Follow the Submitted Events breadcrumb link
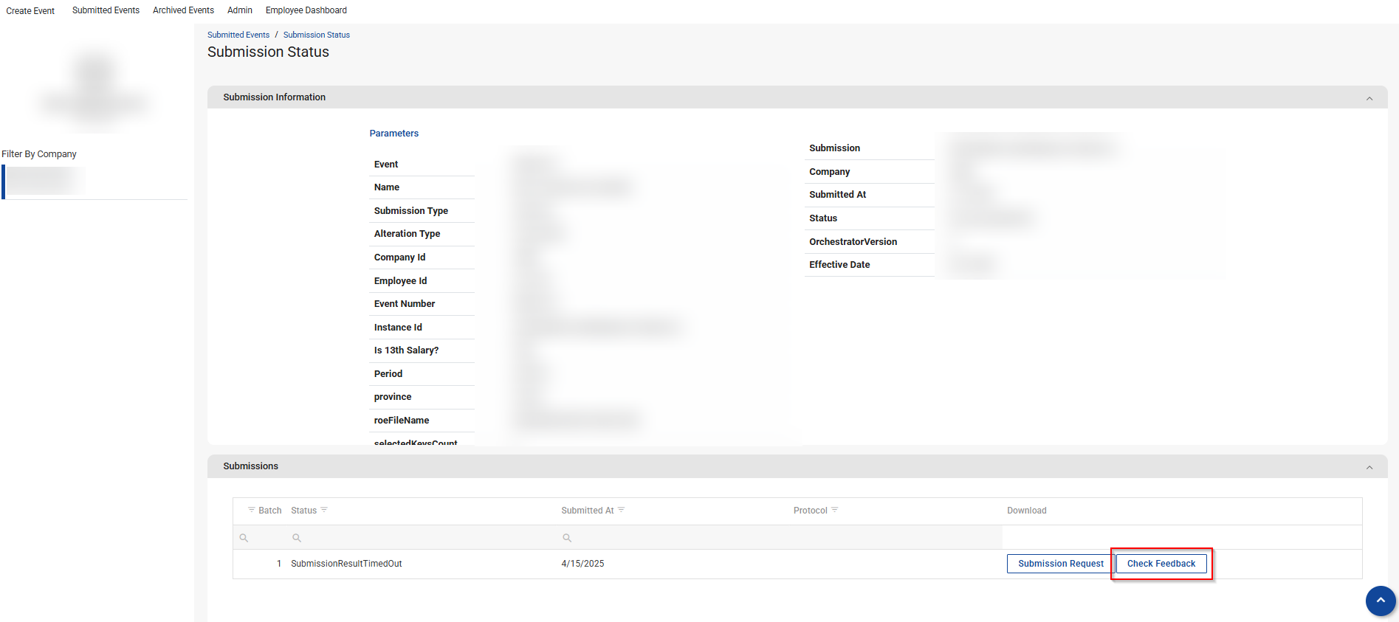Image resolution: width=1399 pixels, height=622 pixels. (238, 35)
